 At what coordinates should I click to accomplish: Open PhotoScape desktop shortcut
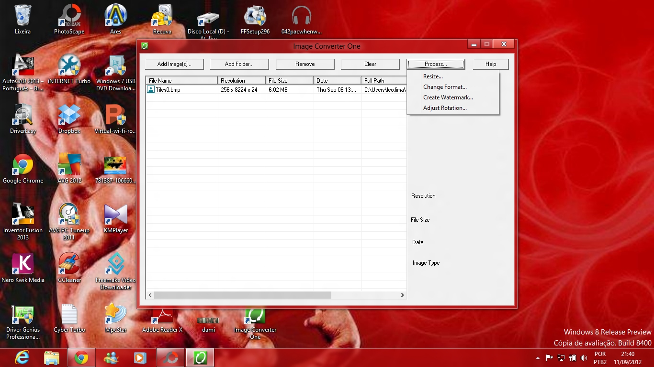click(x=69, y=19)
